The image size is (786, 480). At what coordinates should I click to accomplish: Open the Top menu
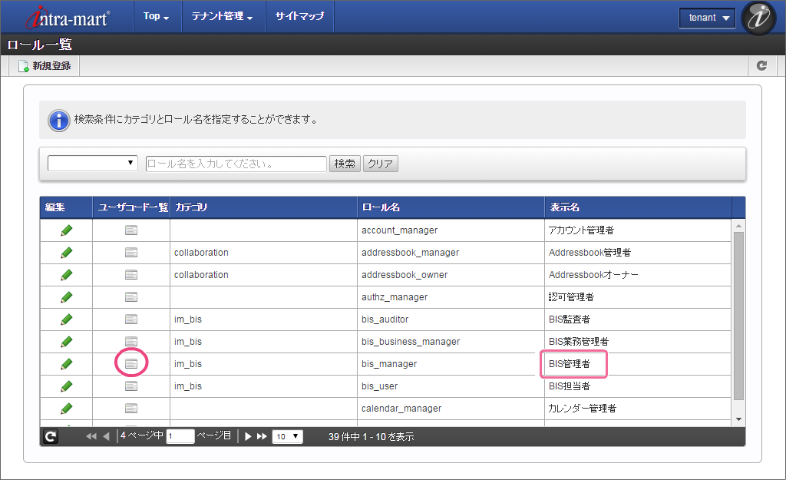click(x=157, y=16)
